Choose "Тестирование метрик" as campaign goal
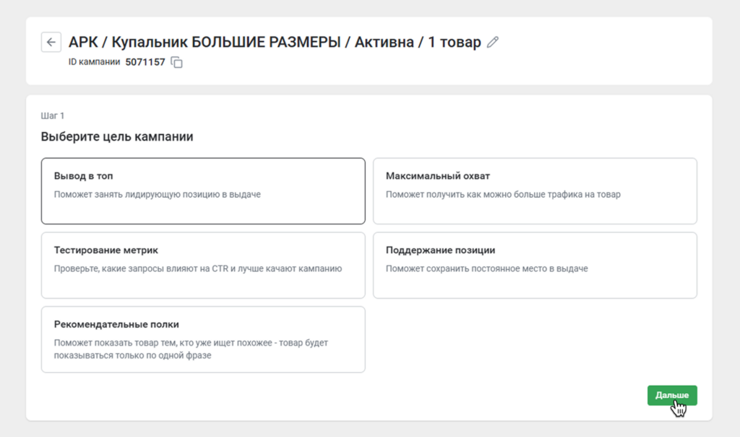 pos(202,264)
